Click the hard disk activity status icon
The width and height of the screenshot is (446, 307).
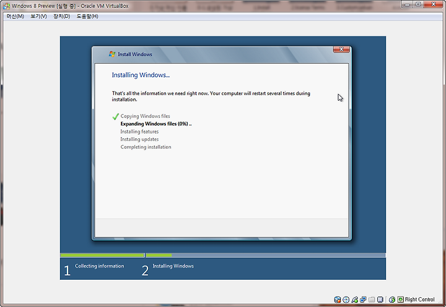point(338,300)
